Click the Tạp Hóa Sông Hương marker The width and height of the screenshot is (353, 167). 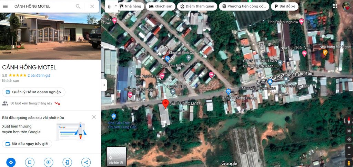[x=228, y=92]
